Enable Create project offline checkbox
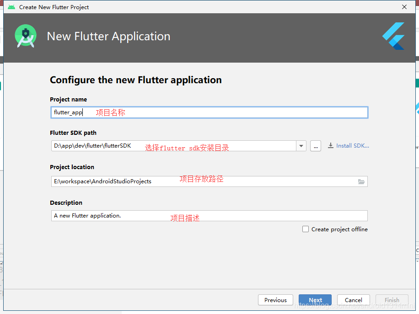Image resolution: width=419 pixels, height=314 pixels. 306,229
